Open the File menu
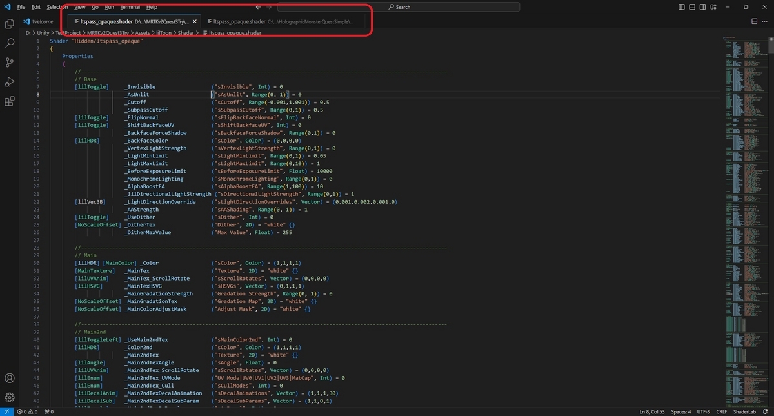Viewport: 774px width, 416px height. pos(21,7)
